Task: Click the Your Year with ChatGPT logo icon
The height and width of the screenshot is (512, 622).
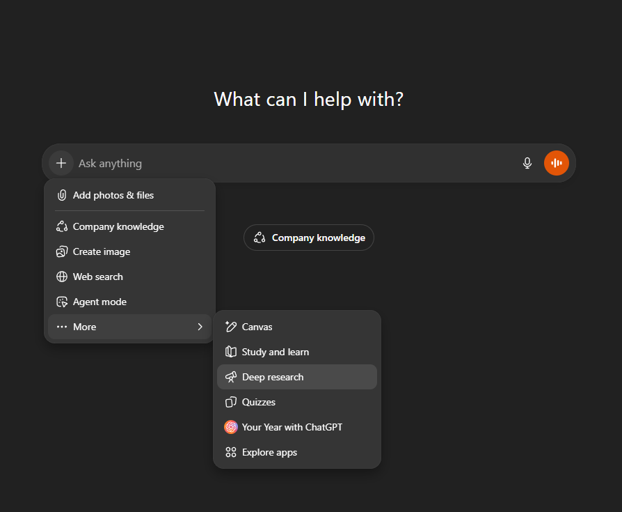Action: pos(230,427)
